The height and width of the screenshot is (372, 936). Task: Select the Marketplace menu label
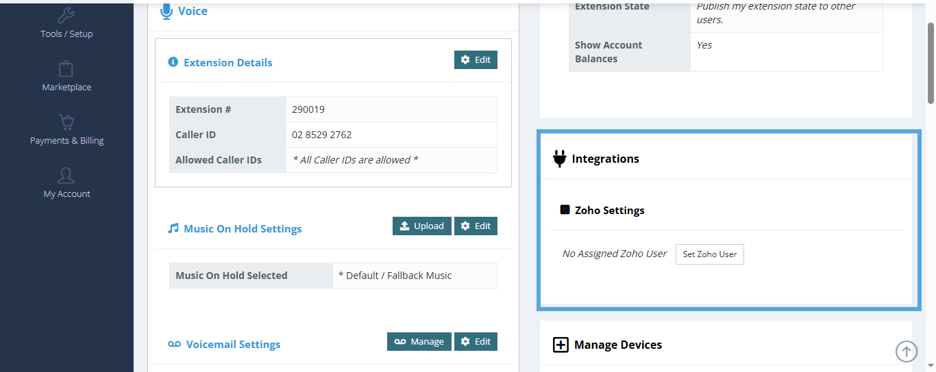(66, 88)
